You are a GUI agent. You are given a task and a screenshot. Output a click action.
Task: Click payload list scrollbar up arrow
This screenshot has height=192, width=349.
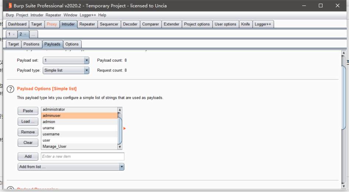pos(120,110)
